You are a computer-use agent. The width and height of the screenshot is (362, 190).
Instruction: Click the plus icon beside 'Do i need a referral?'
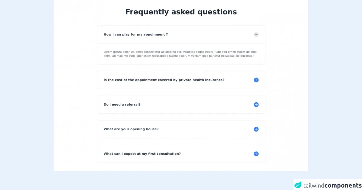[x=256, y=105]
